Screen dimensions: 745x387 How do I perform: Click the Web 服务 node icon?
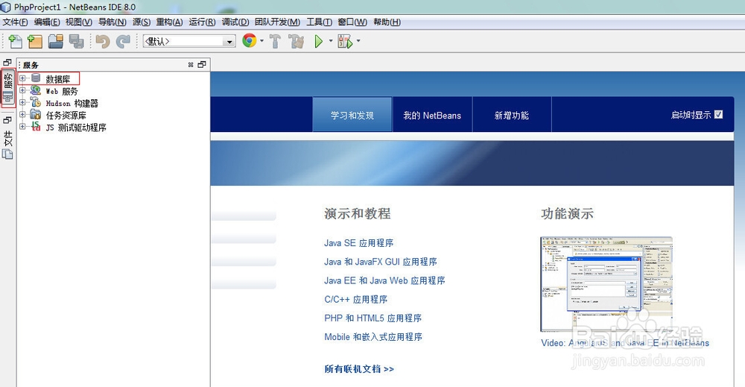pos(36,90)
